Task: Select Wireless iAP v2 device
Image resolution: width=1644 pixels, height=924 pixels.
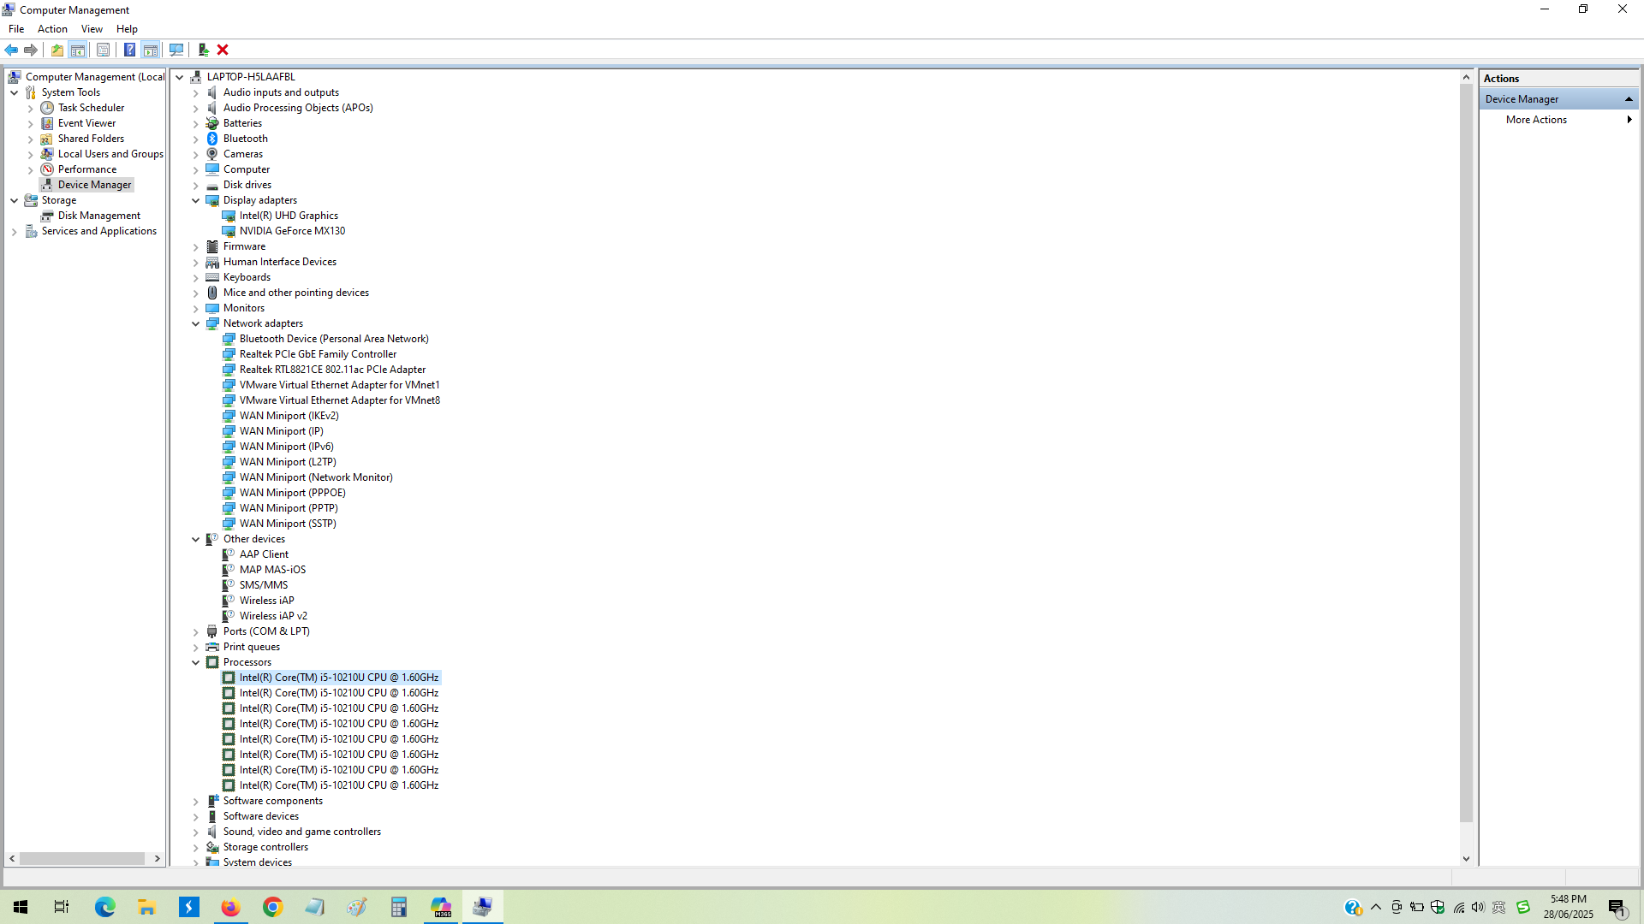Action: pyautogui.click(x=273, y=616)
